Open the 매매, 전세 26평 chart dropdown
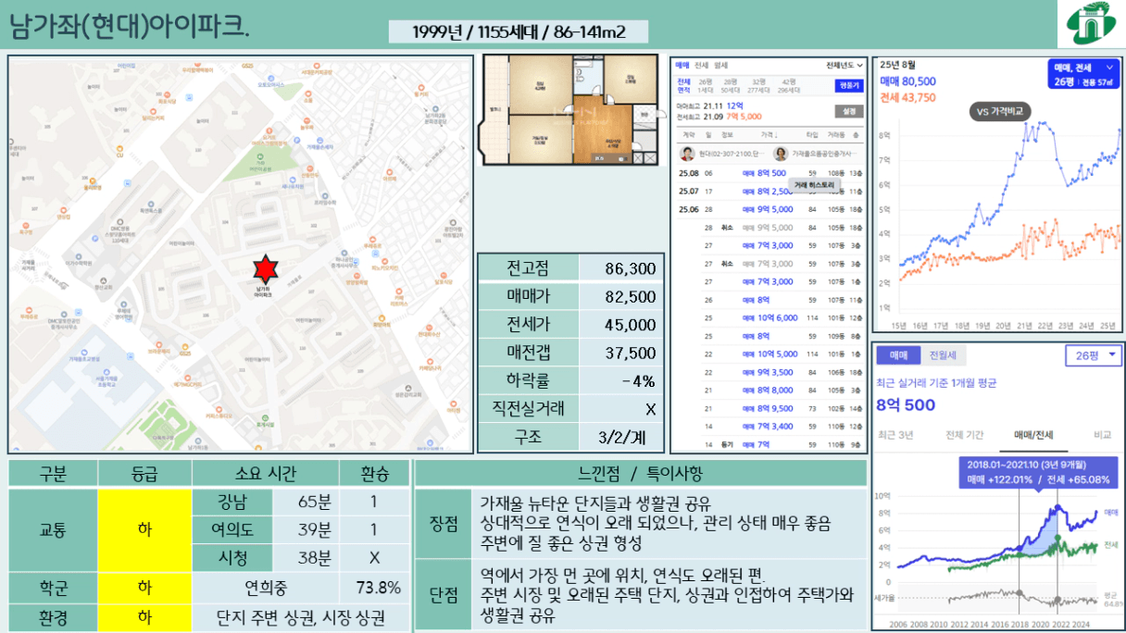Image resolution: width=1126 pixels, height=633 pixels. (1084, 75)
